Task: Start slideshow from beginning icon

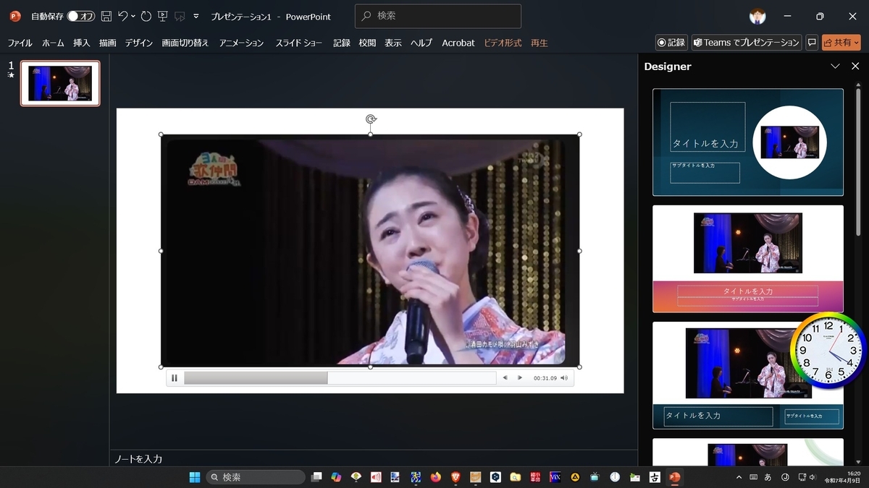Action: tap(163, 16)
